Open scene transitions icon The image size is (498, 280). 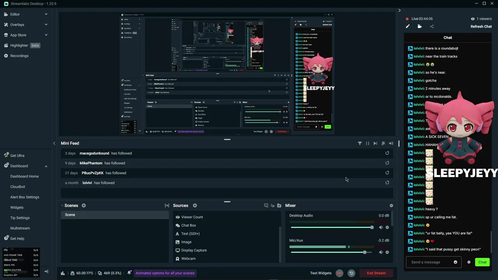tap(167, 205)
